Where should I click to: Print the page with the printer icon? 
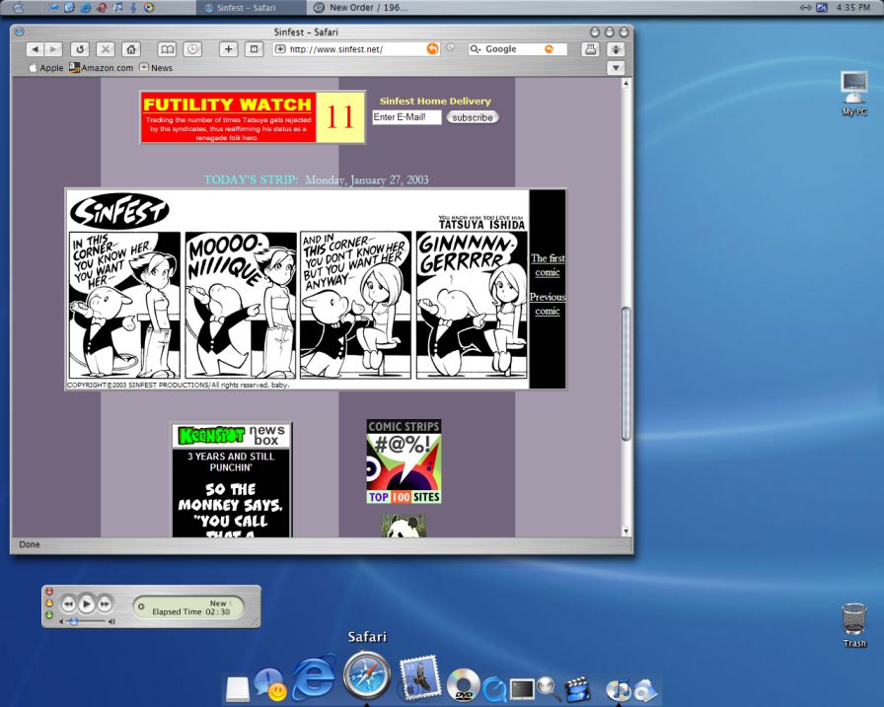tap(590, 49)
